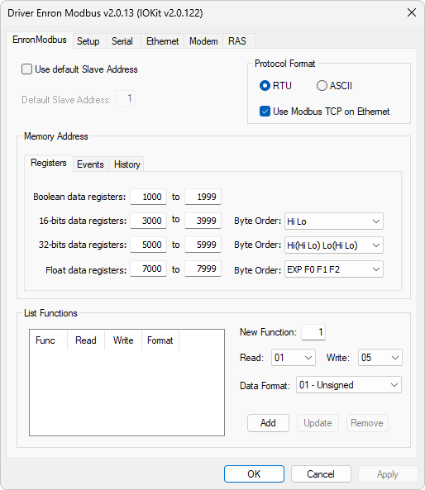Screen dimensions: 425x490
Task: Focus the Boolean registers end field 1999
Action: 203,197
